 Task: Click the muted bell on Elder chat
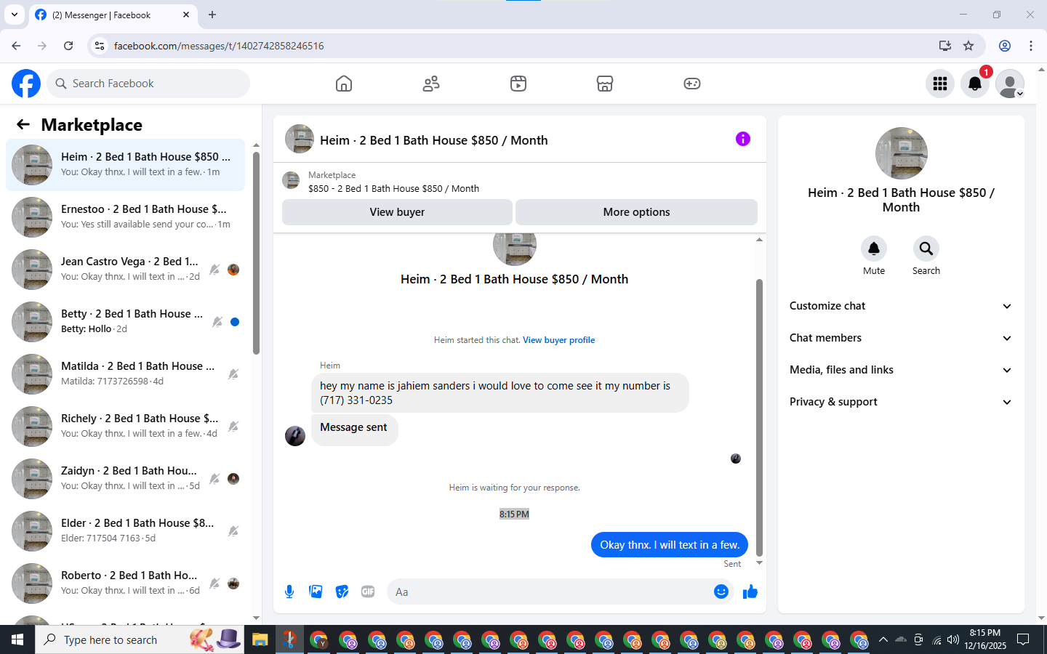tap(233, 531)
